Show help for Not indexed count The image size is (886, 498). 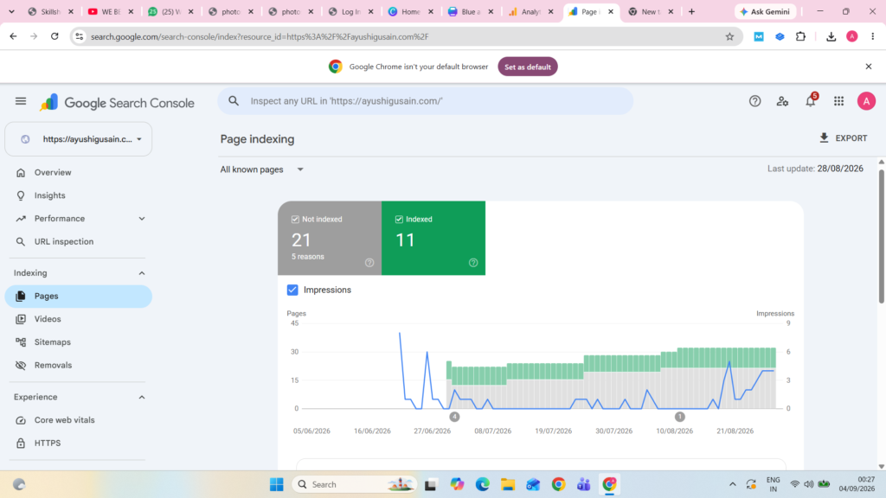point(369,263)
